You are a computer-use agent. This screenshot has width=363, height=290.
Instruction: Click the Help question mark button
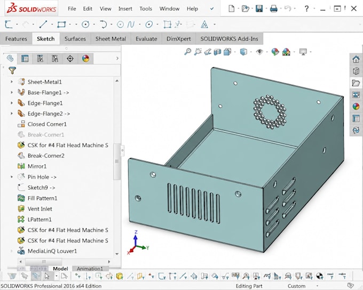[306, 9]
